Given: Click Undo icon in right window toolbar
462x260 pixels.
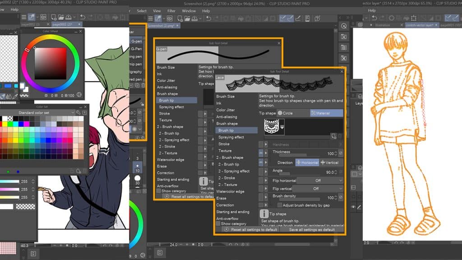Looking at the screenshot, I should pos(374,18).
